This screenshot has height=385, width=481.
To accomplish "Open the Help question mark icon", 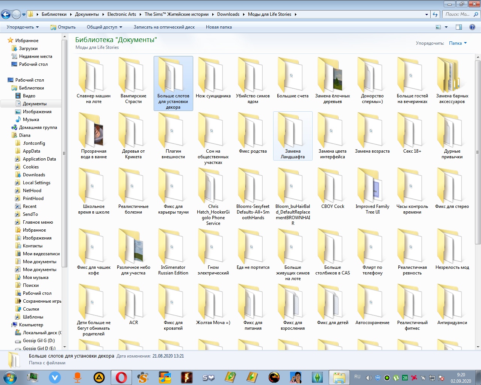I will (472, 27).
